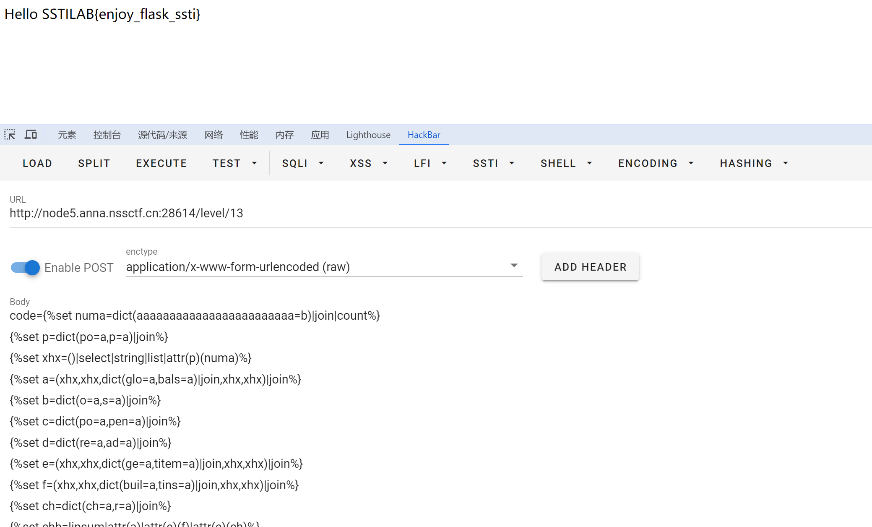Click the line starting '{%set xhx=()|select'

pyautogui.click(x=130, y=358)
